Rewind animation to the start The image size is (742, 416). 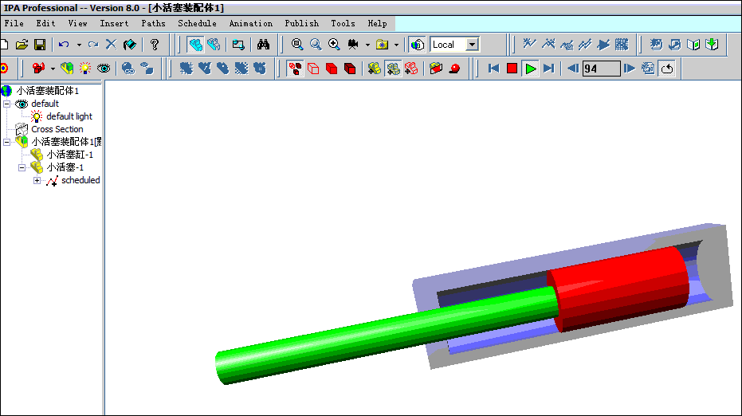[x=493, y=69]
